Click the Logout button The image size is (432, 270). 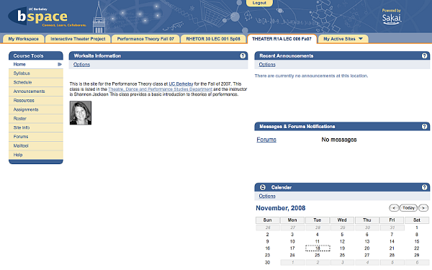pyautogui.click(x=259, y=3)
